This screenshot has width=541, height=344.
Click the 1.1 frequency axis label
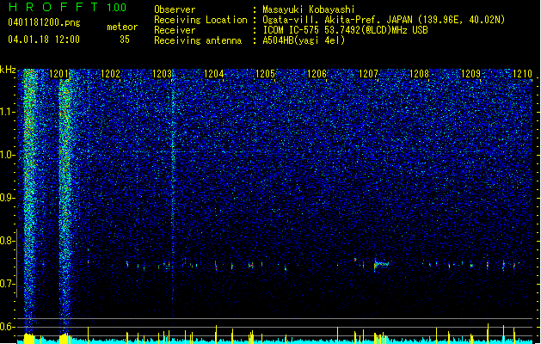tap(8, 112)
